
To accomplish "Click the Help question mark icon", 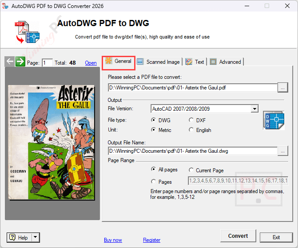I will click(x=12, y=237).
